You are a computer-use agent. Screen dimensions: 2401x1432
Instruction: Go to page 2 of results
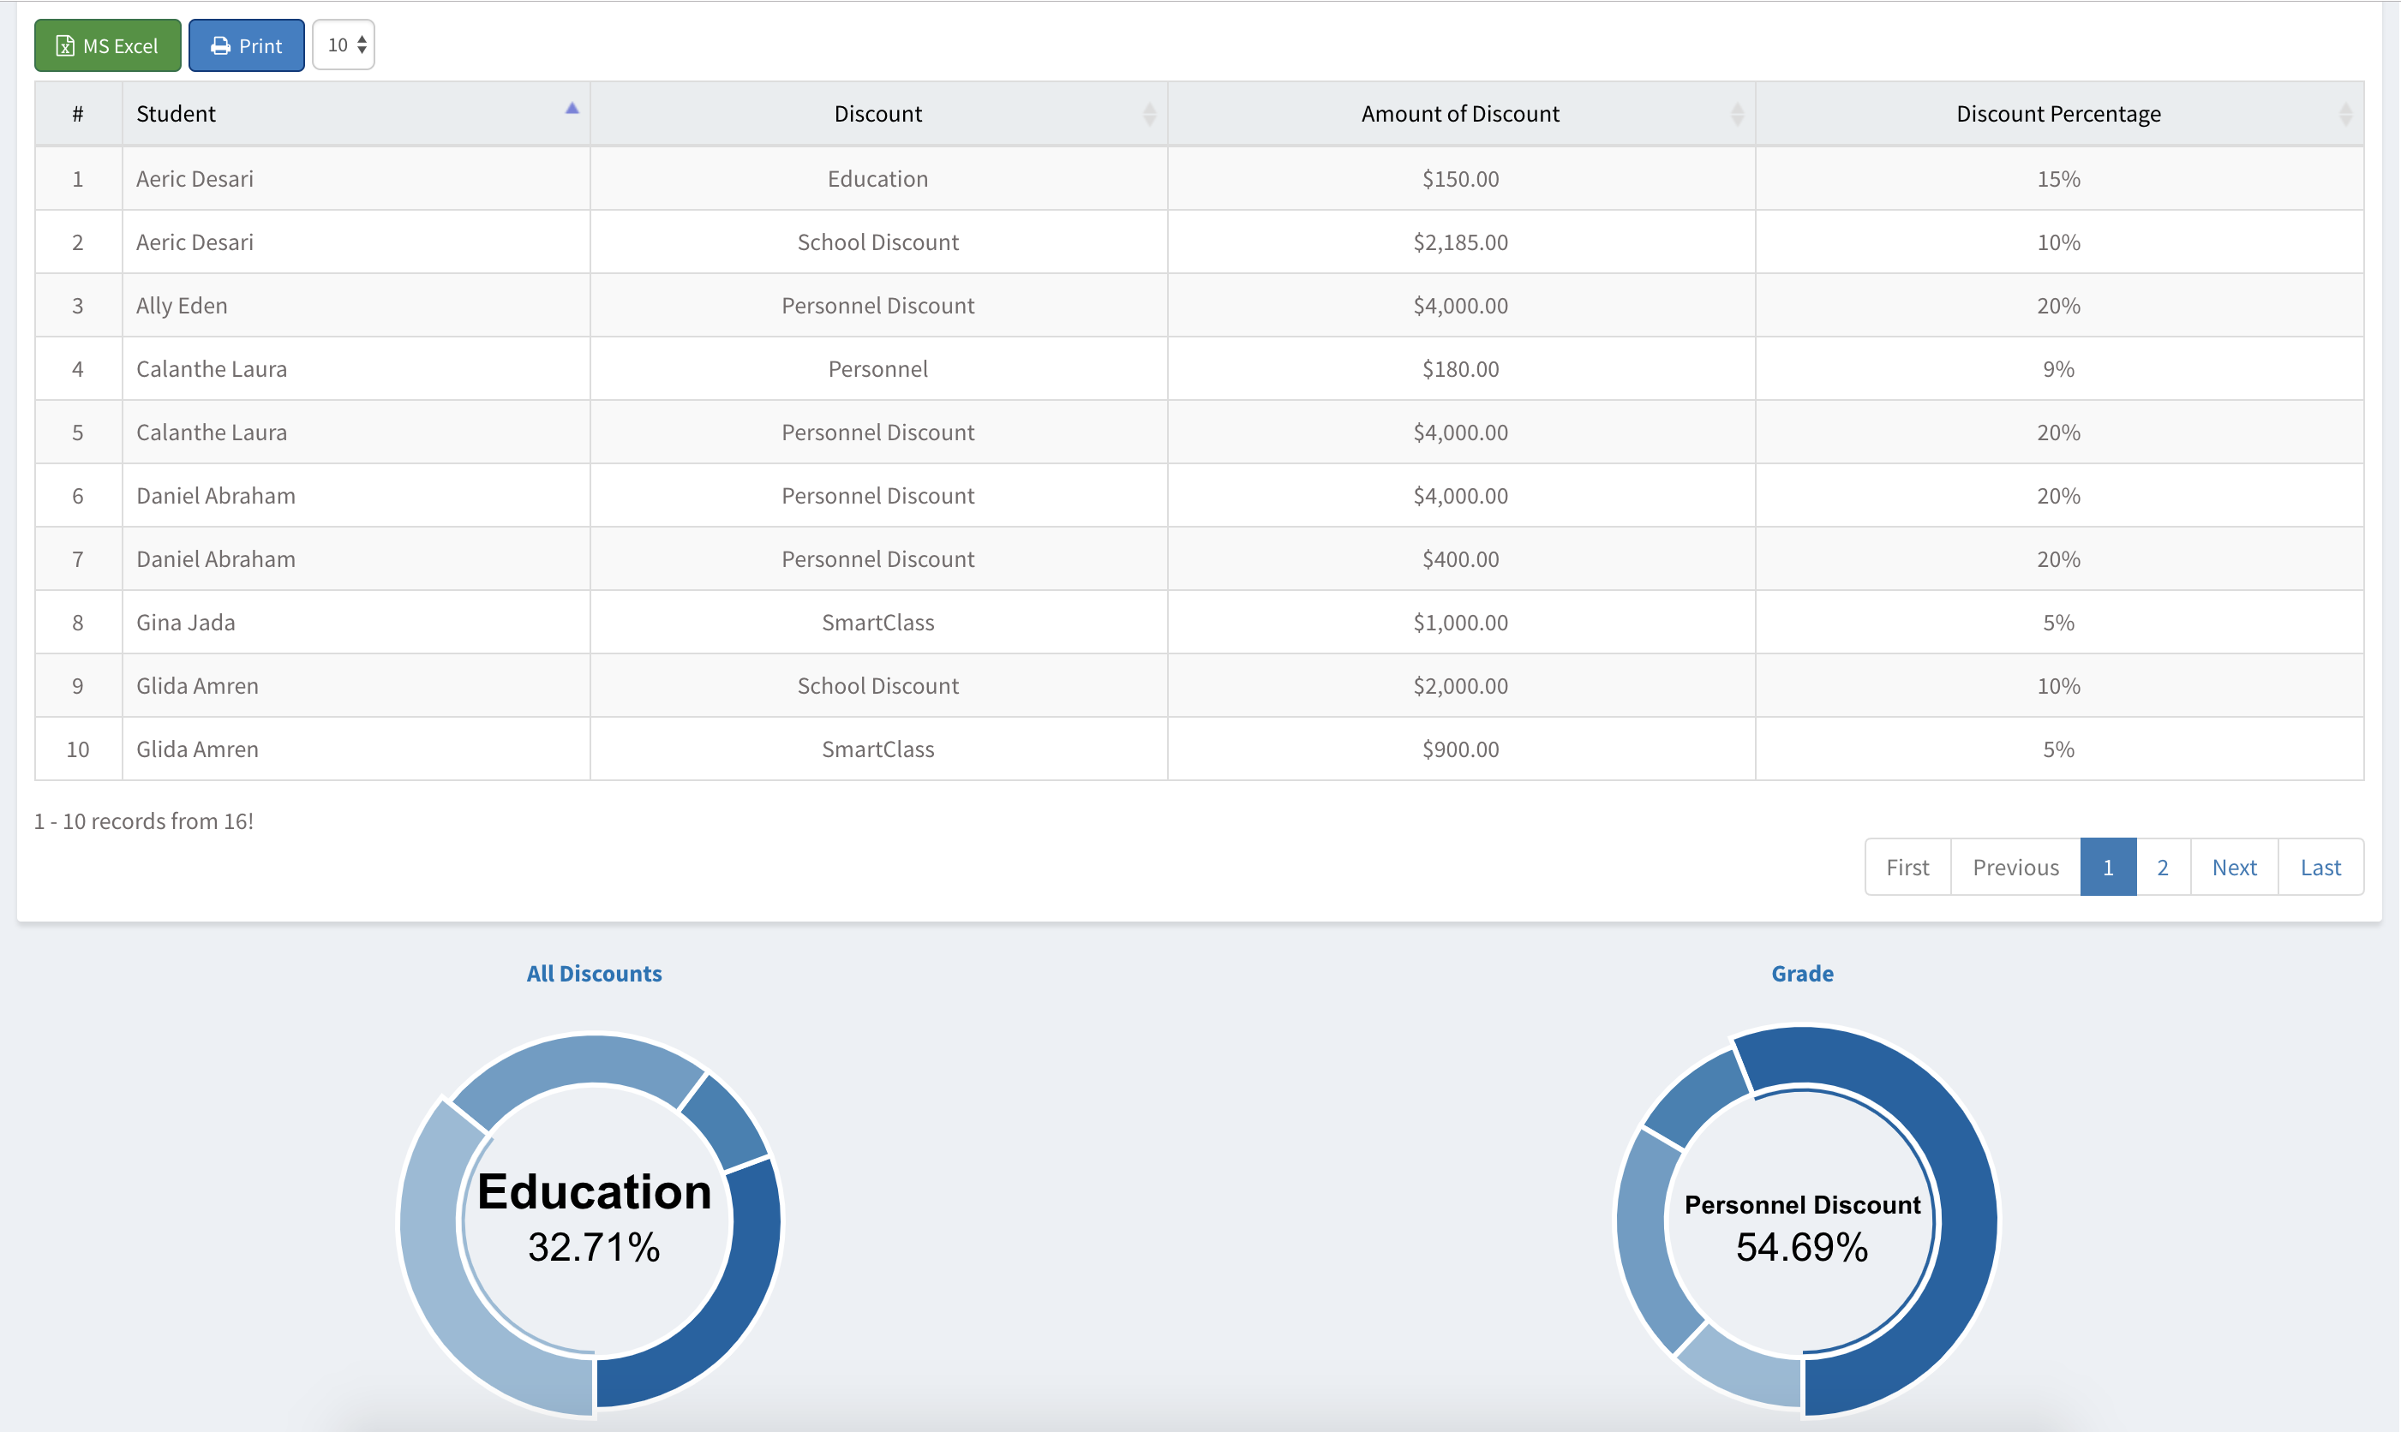(x=2163, y=867)
